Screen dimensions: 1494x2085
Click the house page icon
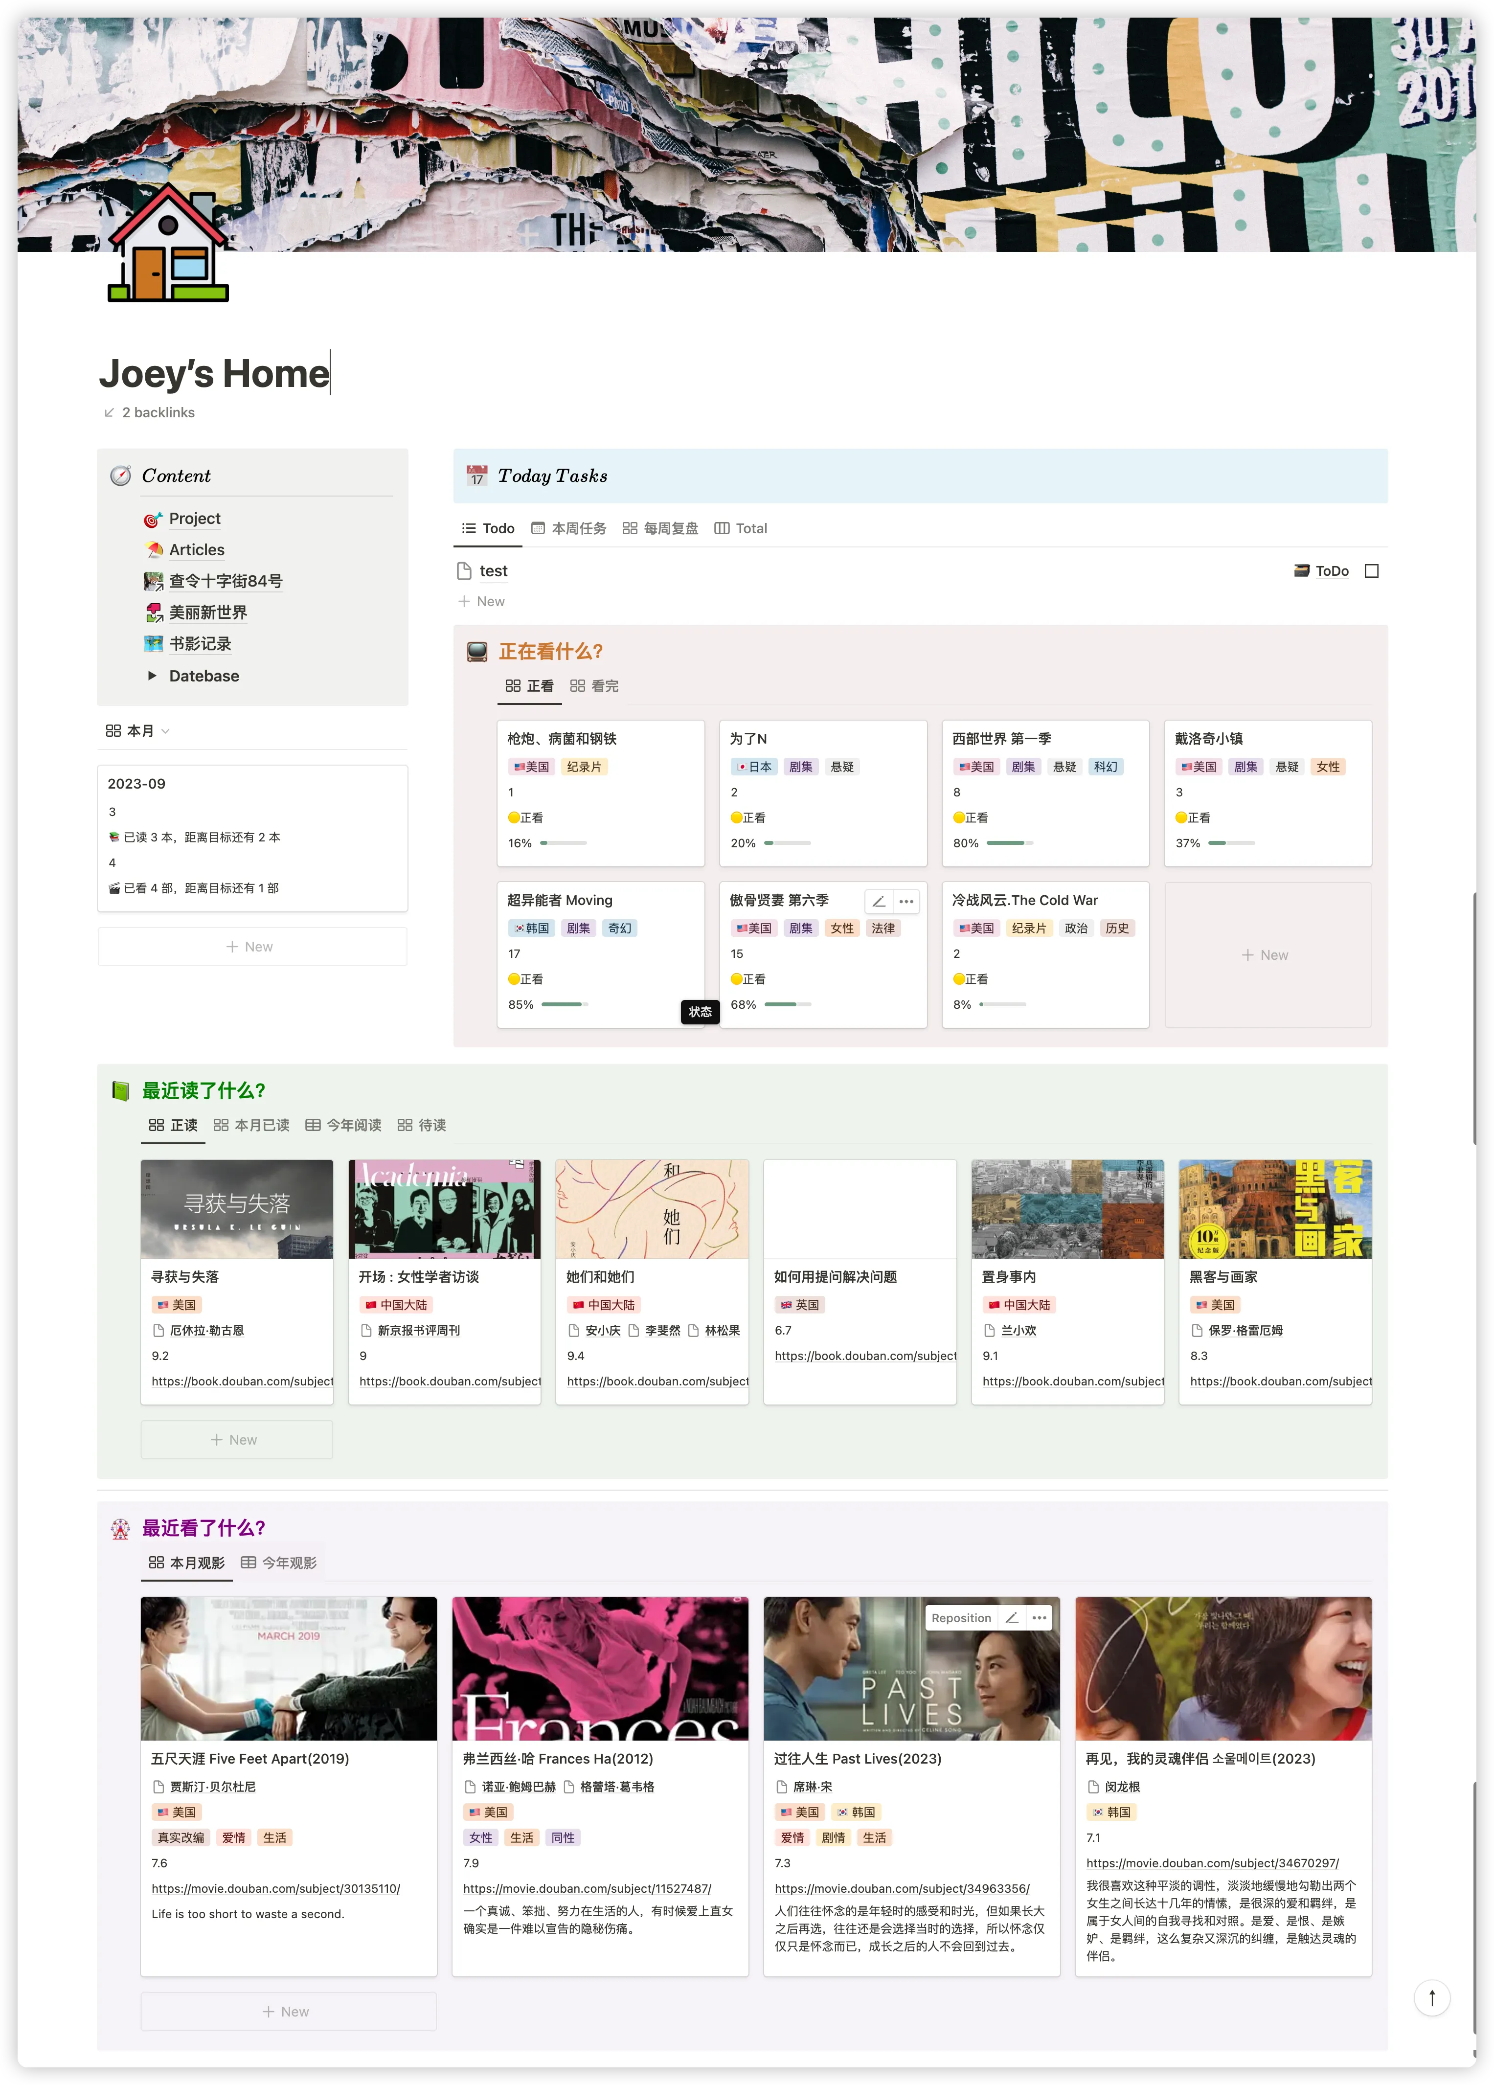click(x=168, y=244)
